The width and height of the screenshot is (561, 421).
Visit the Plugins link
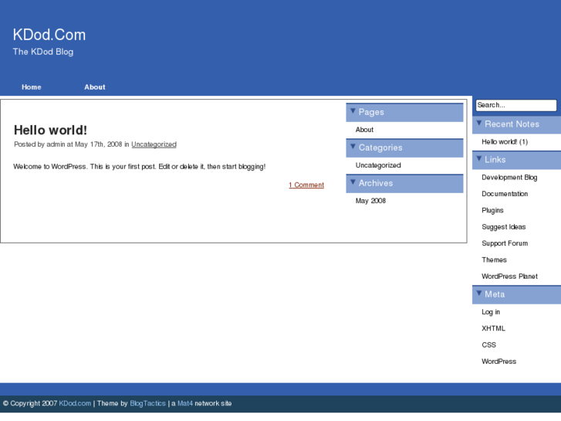(492, 210)
